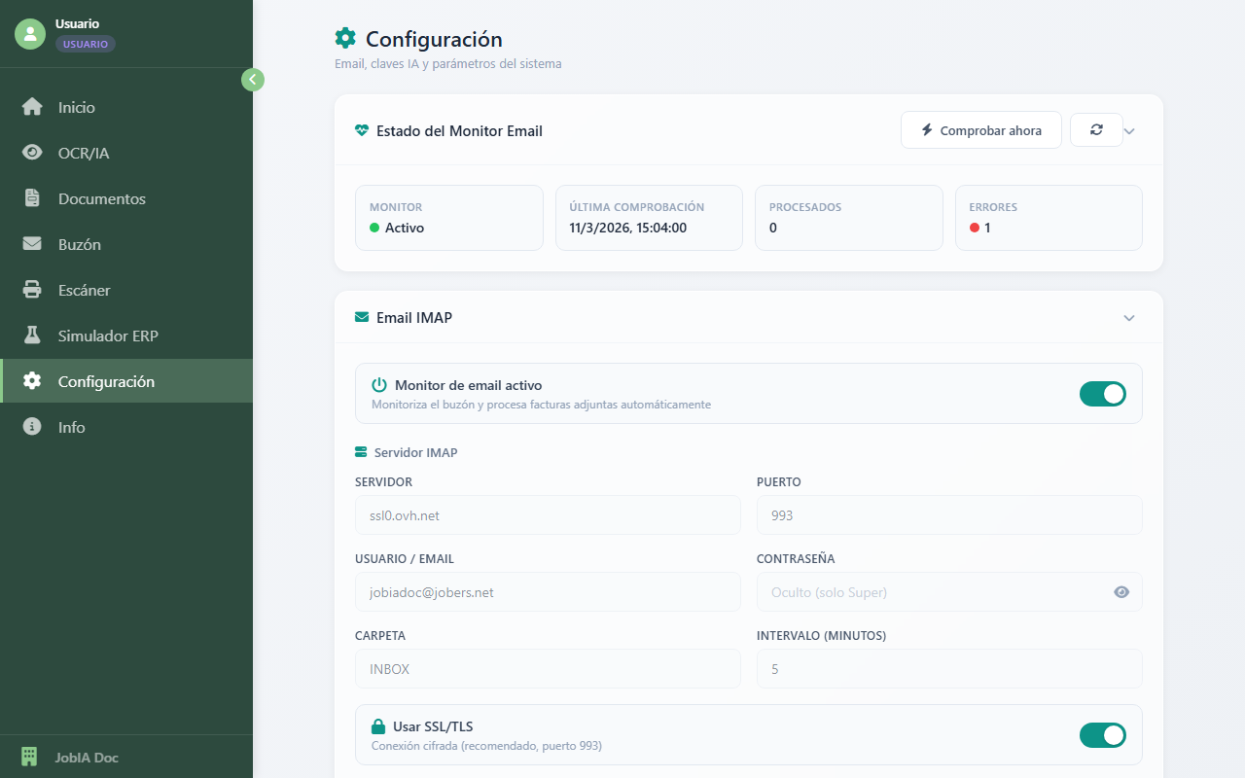Click the Buzón envelope icon
The width and height of the screenshot is (1245, 778).
pos(31,244)
